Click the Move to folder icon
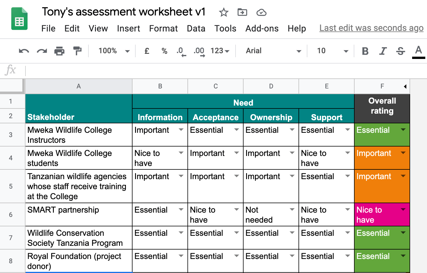Image resolution: width=427 pixels, height=273 pixels. [242, 12]
